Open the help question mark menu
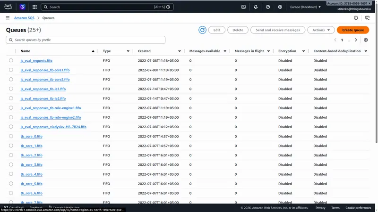The height and width of the screenshot is (212, 378). click(268, 7)
